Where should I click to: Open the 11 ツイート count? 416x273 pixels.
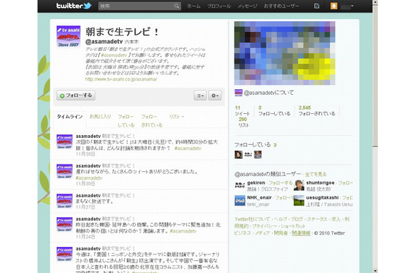(x=242, y=111)
